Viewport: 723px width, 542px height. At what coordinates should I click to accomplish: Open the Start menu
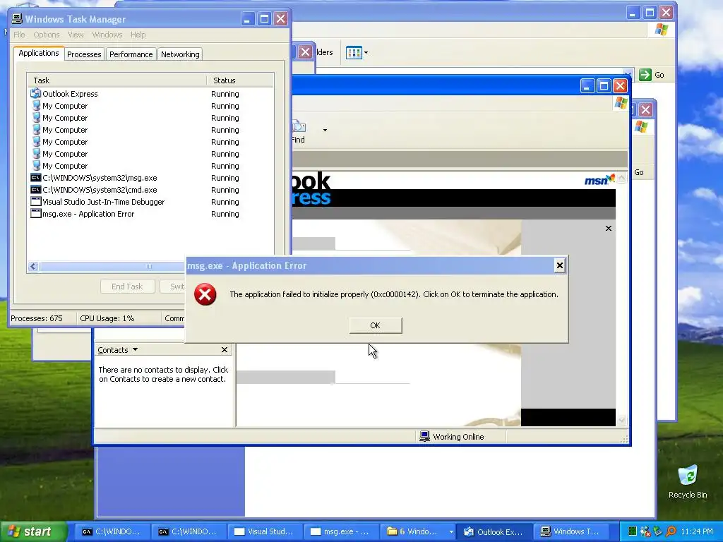[33, 531]
